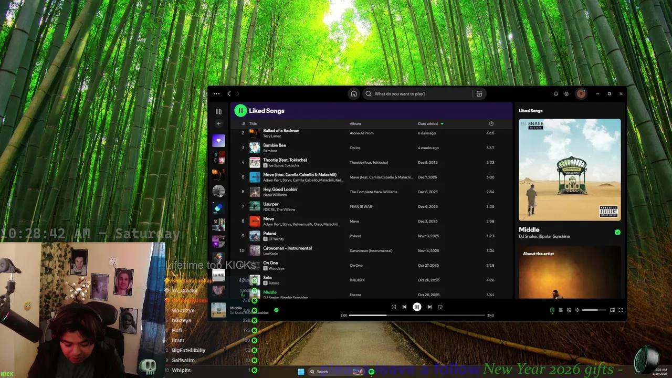Mute with the volume speaker icon
This screenshot has height=378, width=672.
coord(577,310)
